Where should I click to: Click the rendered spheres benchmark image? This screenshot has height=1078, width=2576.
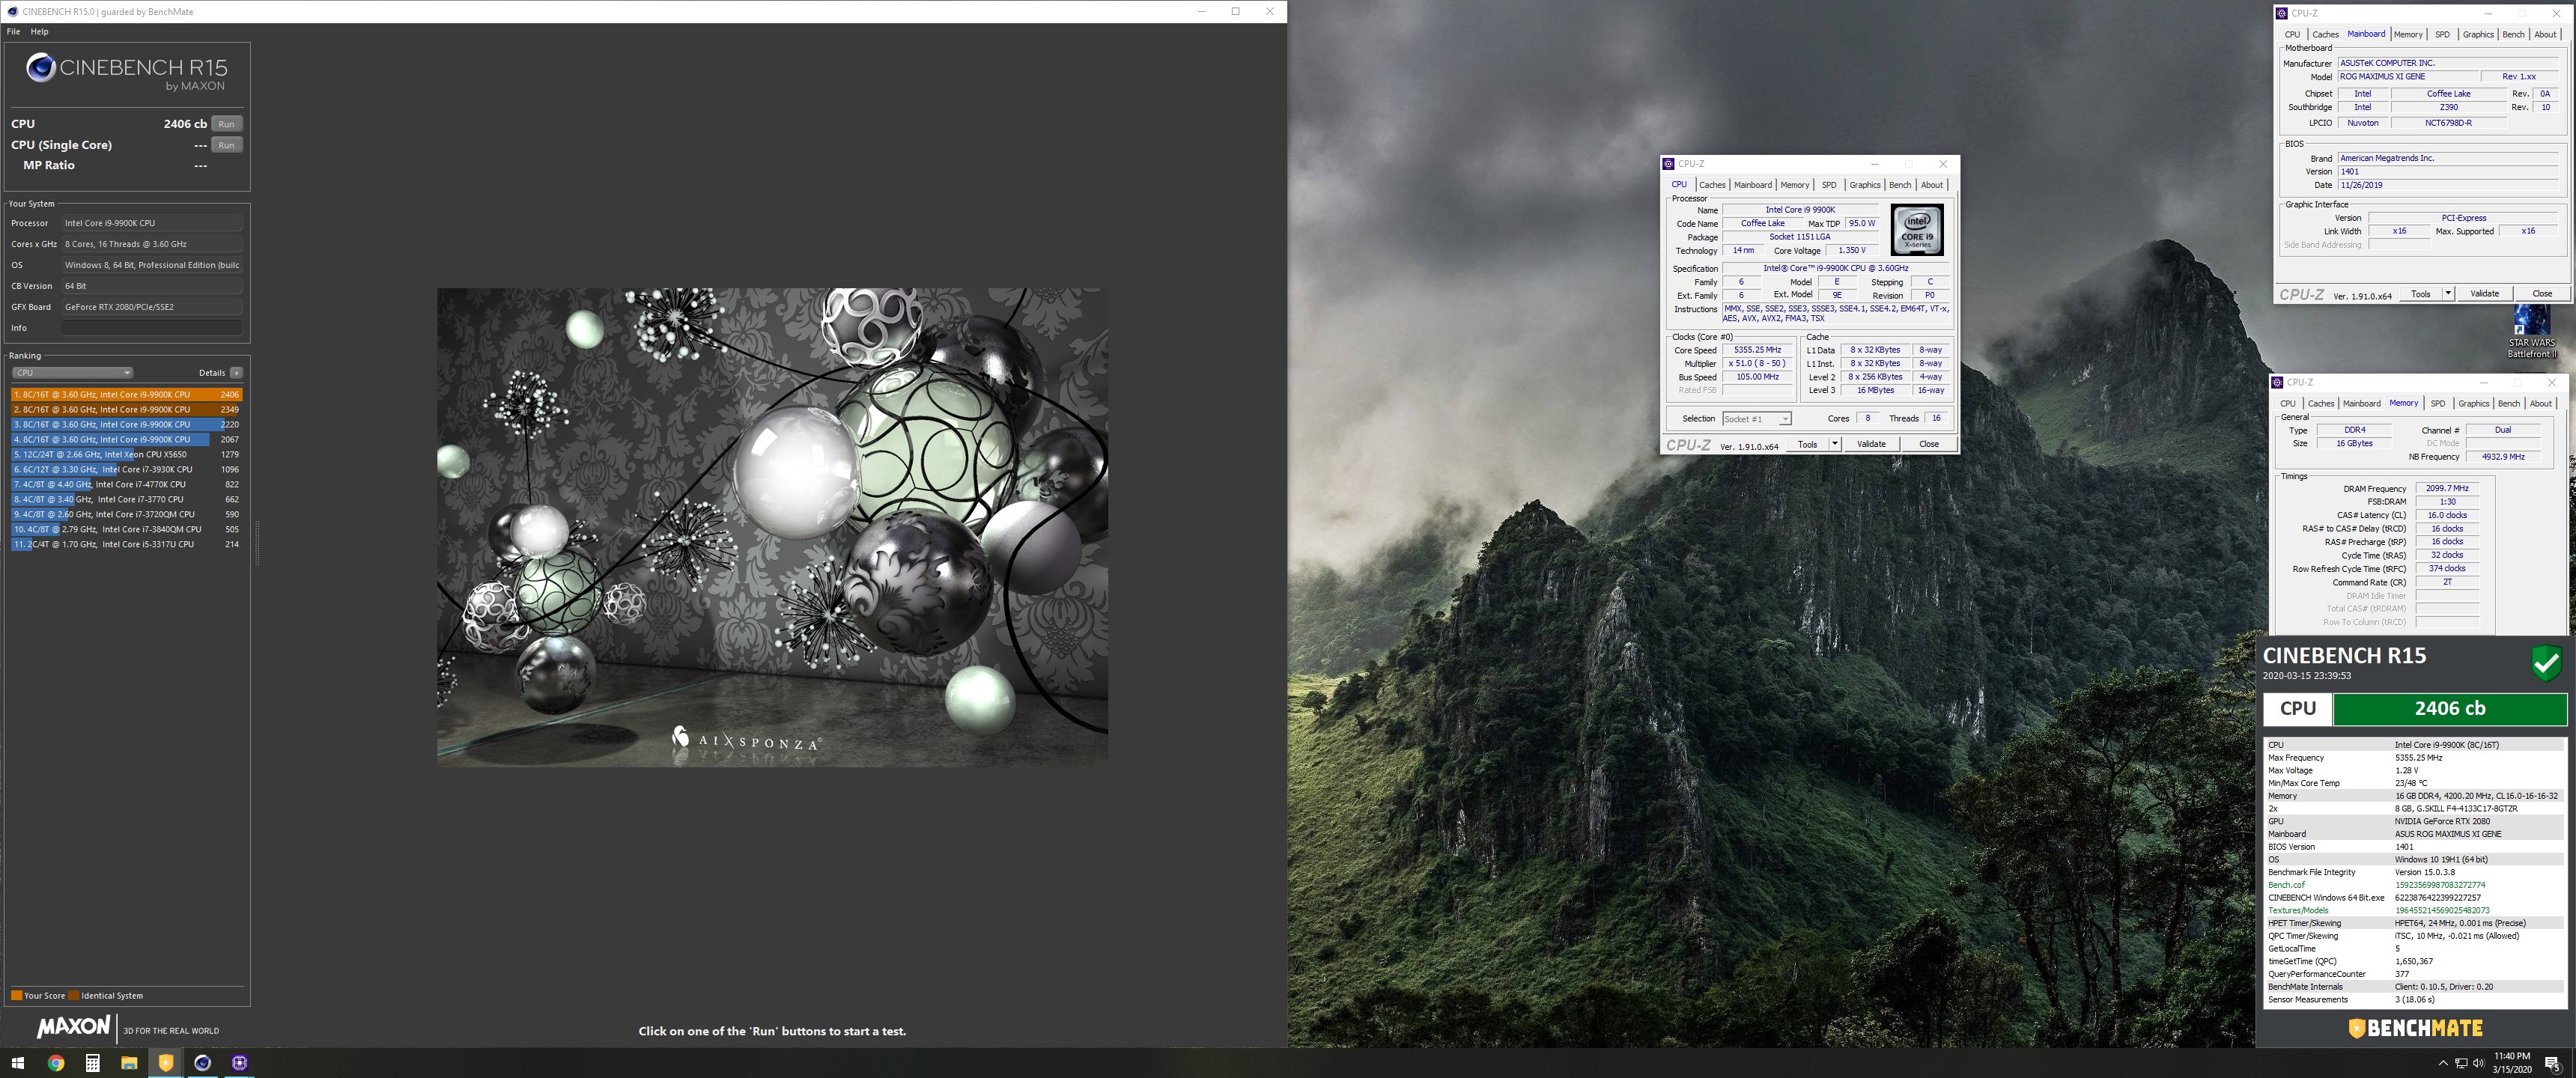772,528
